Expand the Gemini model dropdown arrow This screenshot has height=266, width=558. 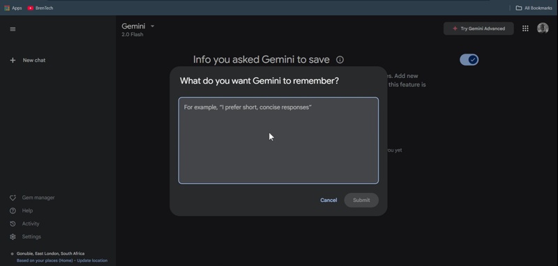[152, 26]
